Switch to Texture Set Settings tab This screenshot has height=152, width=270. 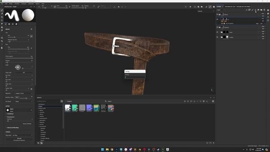tap(243, 7)
